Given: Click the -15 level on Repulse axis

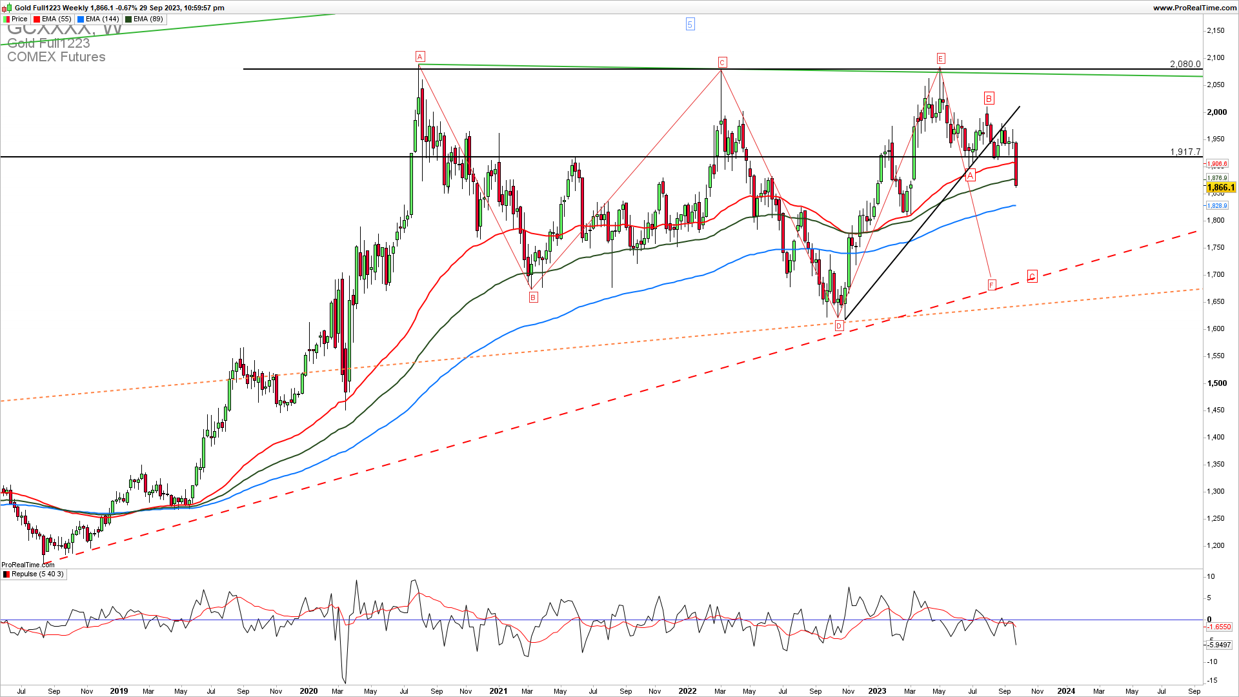Looking at the screenshot, I should pyautogui.click(x=1213, y=681).
